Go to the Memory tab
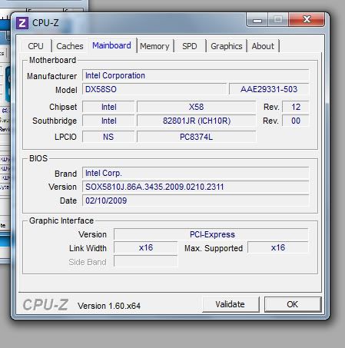 point(154,46)
